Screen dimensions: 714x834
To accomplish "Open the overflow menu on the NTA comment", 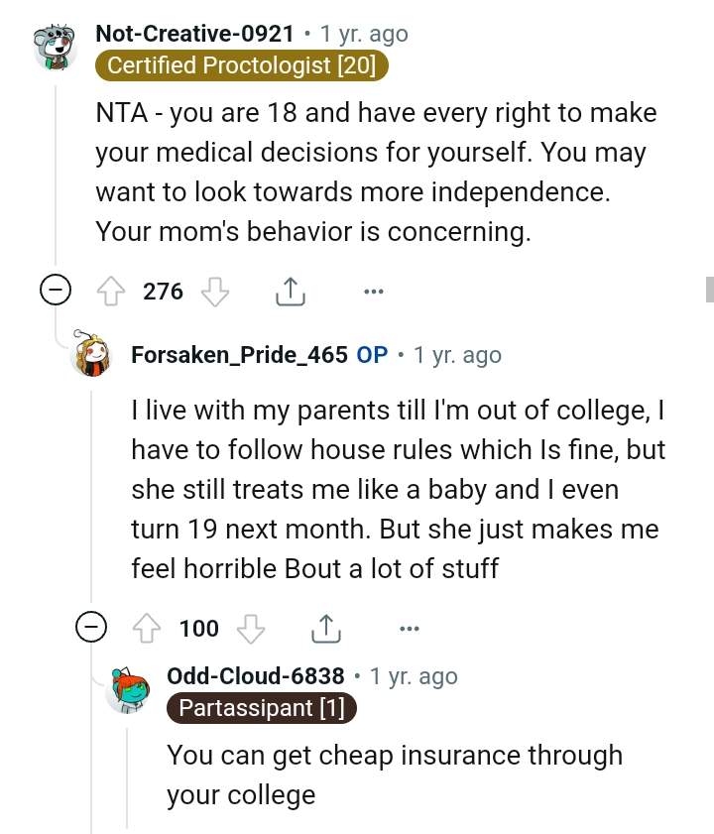I will pyautogui.click(x=374, y=291).
